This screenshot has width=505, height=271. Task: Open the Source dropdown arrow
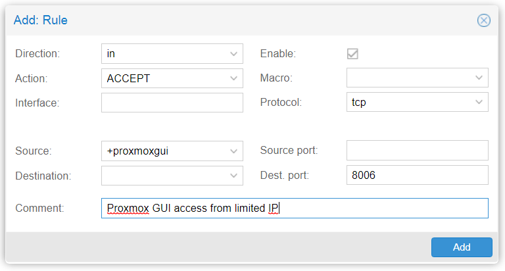tap(234, 151)
